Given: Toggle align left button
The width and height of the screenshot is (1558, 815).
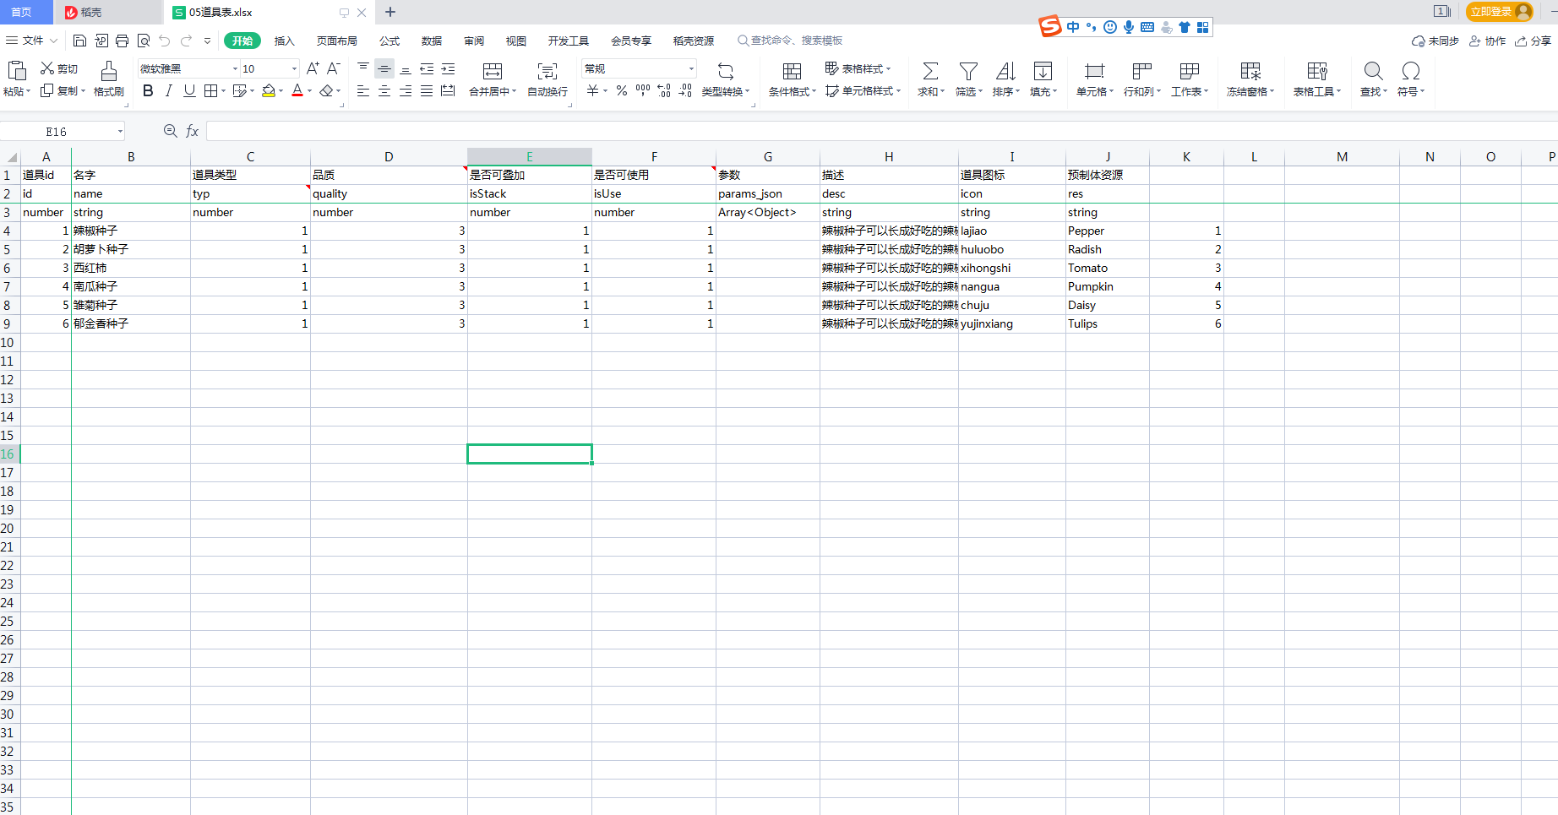Looking at the screenshot, I should pyautogui.click(x=363, y=91).
